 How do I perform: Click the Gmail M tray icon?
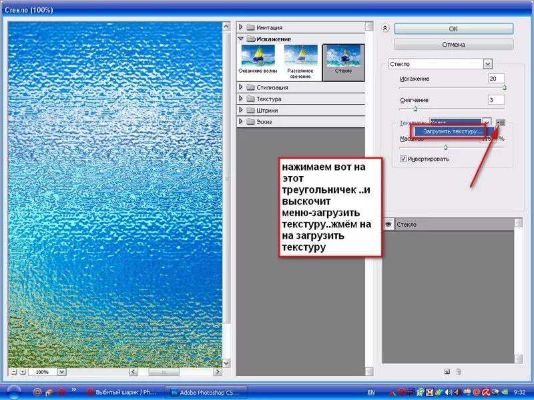coord(430,392)
